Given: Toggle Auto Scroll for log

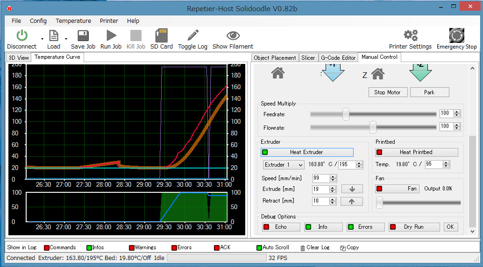Looking at the screenshot, I should pos(273,247).
